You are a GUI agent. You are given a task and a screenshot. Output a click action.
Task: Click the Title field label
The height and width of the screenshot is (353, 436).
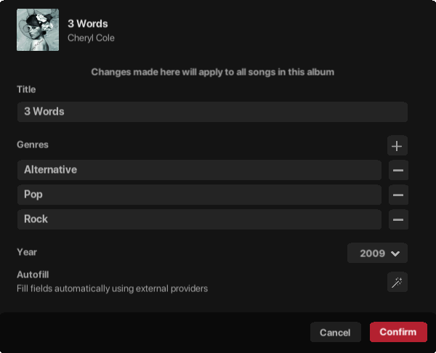tap(26, 89)
